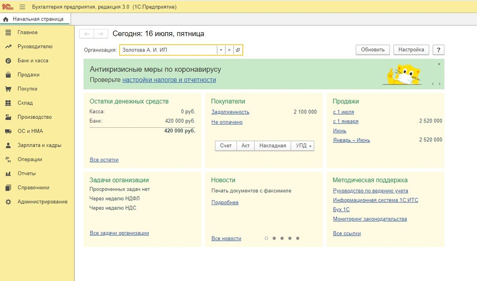
Task: Open Руководство по ведению учета link
Action: click(x=370, y=191)
